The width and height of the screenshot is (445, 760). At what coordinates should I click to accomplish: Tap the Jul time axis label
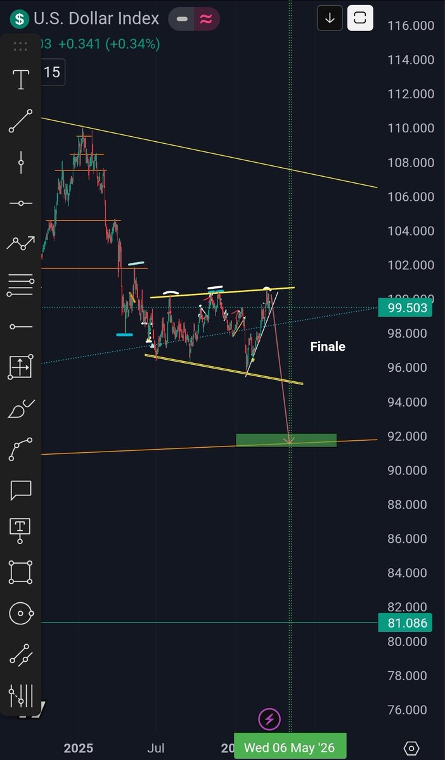point(156,748)
